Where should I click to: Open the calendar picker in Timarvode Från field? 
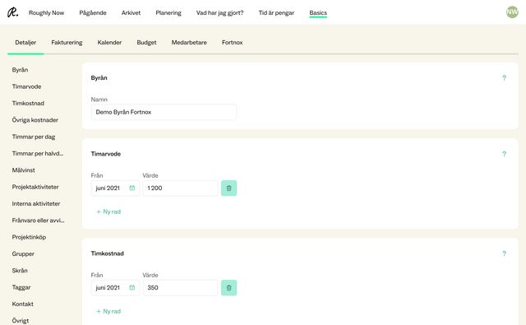tap(132, 188)
